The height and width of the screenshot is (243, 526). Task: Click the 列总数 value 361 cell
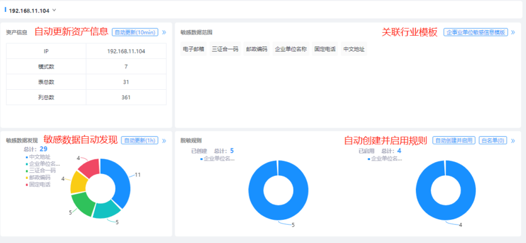tap(126, 97)
